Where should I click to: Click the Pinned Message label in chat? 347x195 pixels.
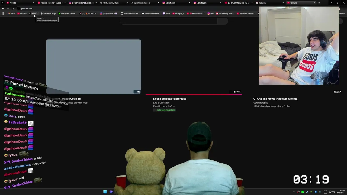24,85
